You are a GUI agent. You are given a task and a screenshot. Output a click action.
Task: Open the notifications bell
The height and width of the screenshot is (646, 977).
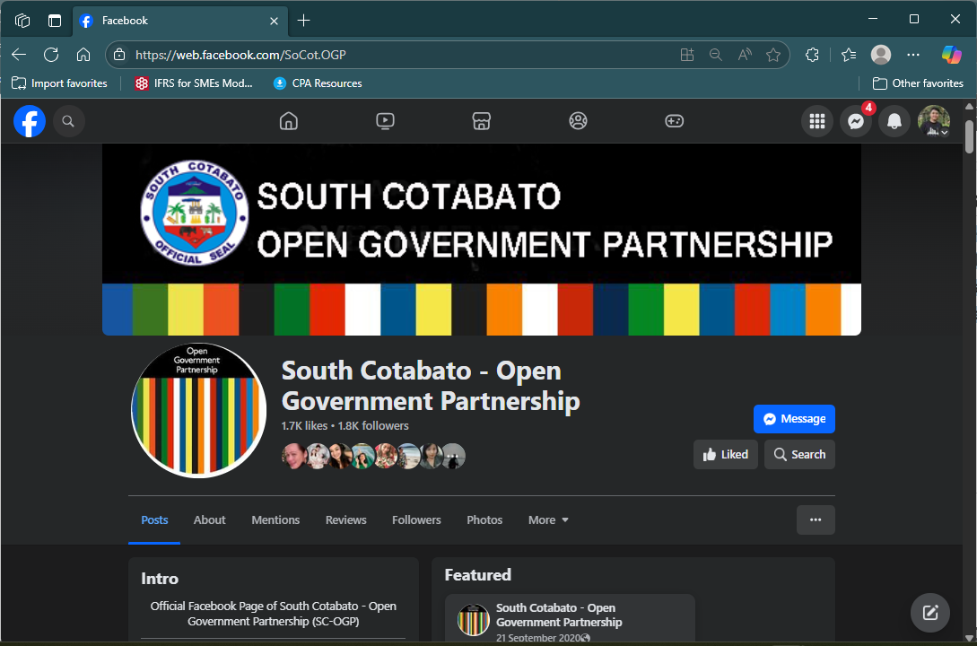[894, 121]
